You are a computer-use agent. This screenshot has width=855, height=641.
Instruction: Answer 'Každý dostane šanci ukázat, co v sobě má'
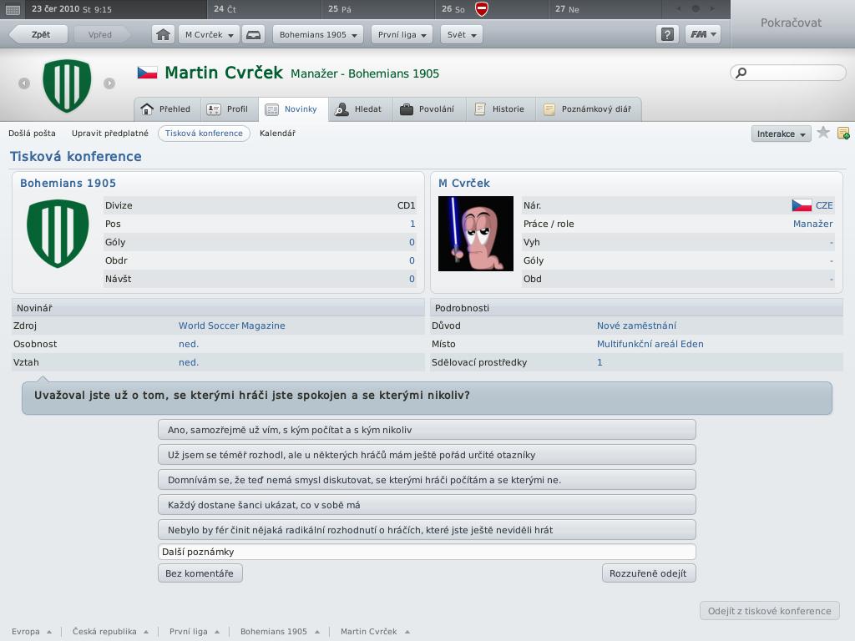427,505
